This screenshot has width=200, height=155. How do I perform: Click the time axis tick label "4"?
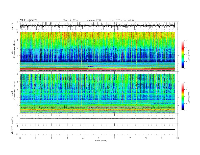[83, 138]
